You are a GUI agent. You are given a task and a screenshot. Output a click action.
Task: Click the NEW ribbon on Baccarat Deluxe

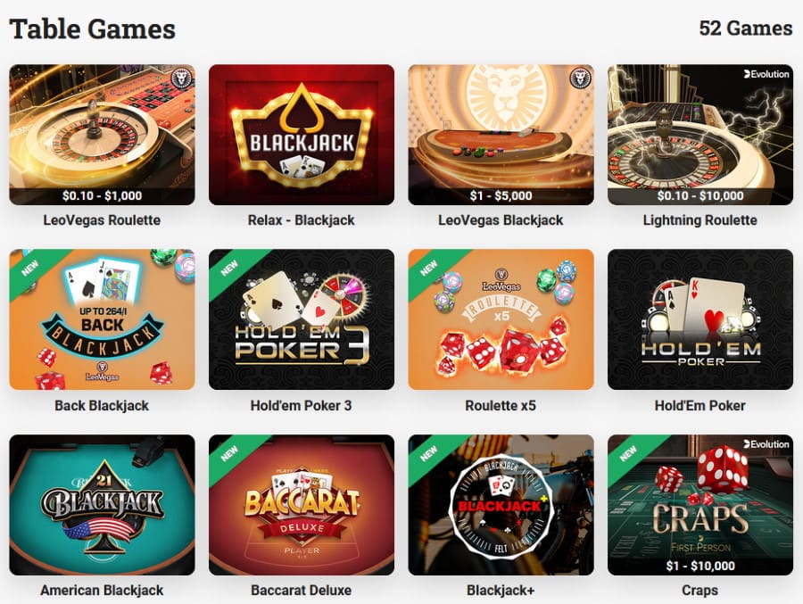pyautogui.click(x=229, y=453)
